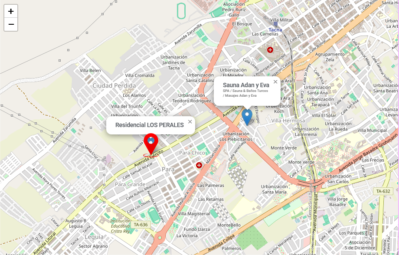This screenshot has width=399, height=255.
Task: Click the Sauna Adan y Eva popup title
Action: [x=246, y=85]
